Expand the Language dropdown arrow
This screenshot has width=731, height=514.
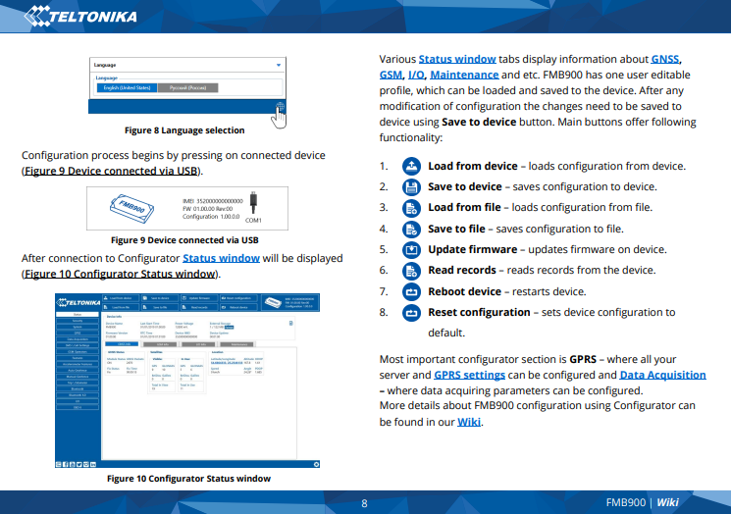[279, 66]
